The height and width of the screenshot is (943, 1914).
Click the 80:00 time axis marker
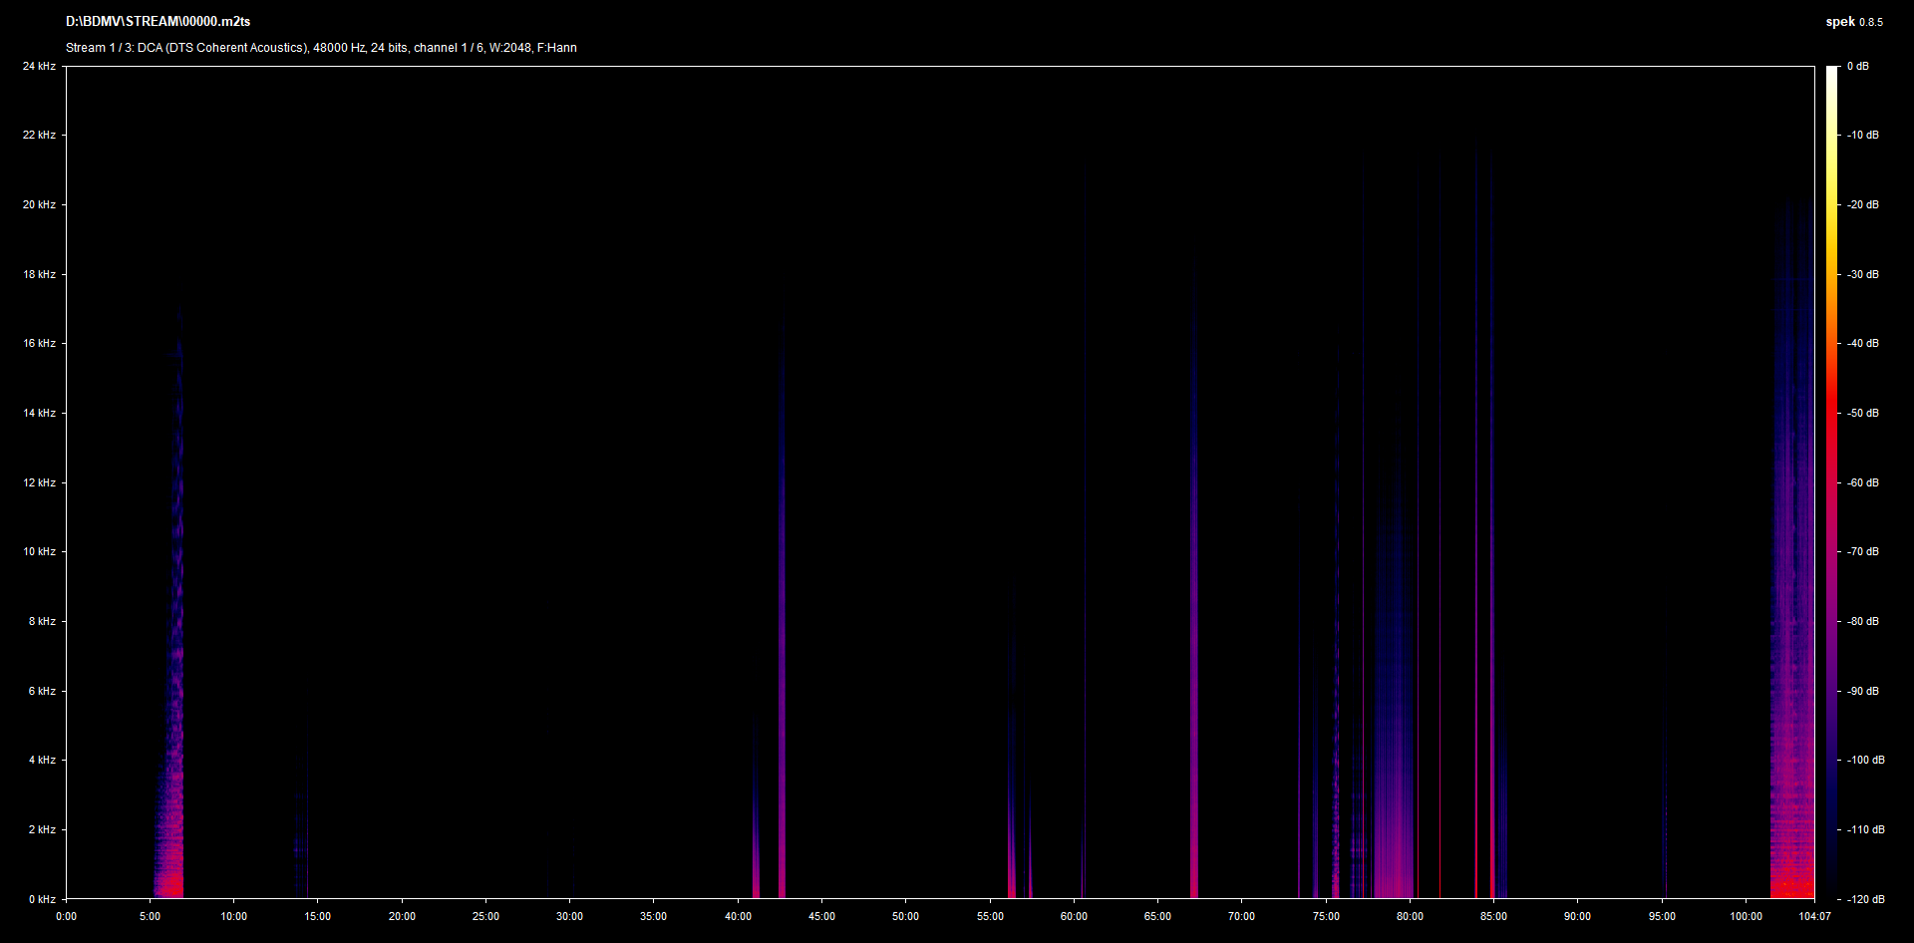pos(1410,916)
